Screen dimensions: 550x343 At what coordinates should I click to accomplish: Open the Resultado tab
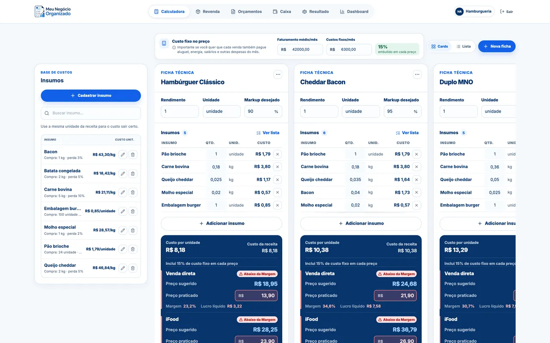[x=315, y=12]
